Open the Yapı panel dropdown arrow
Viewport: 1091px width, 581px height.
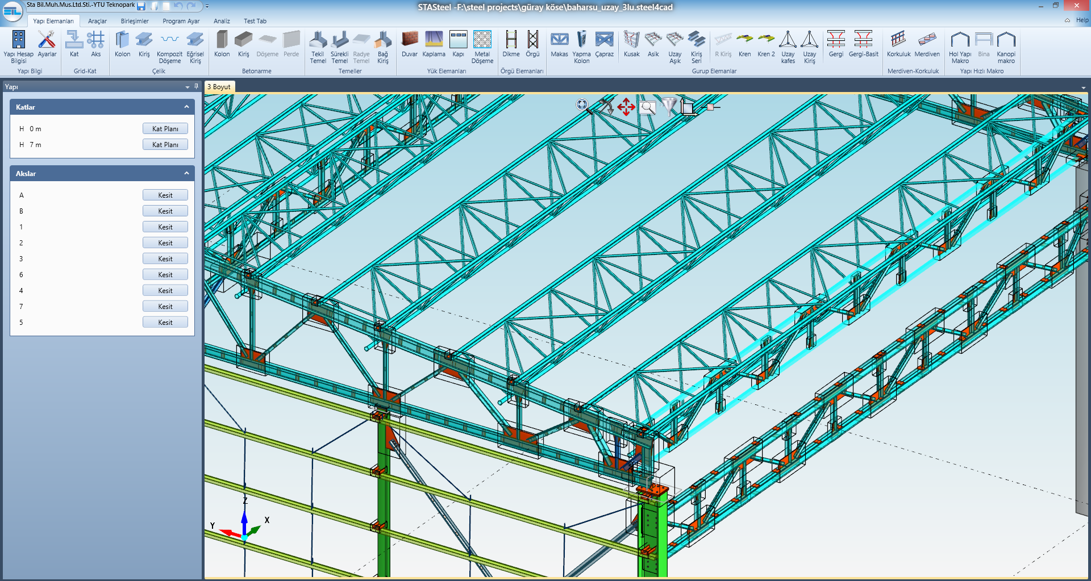click(188, 87)
